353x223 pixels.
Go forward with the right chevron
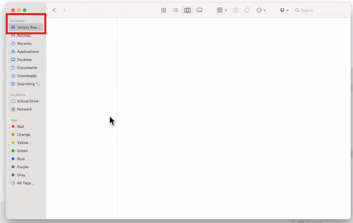pyautogui.click(x=65, y=10)
